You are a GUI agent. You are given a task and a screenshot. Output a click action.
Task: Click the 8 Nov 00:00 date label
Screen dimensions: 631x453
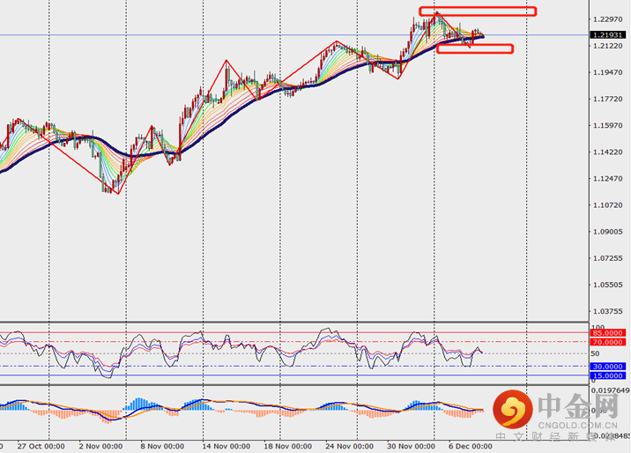(162, 447)
